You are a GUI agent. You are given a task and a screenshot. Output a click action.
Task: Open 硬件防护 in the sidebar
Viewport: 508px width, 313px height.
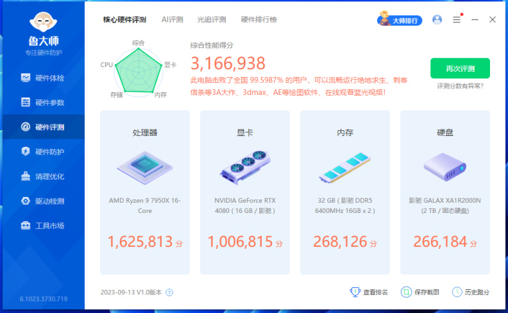pyautogui.click(x=43, y=151)
